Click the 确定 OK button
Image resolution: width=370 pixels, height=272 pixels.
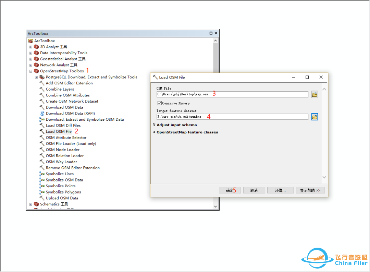pyautogui.click(x=230, y=190)
